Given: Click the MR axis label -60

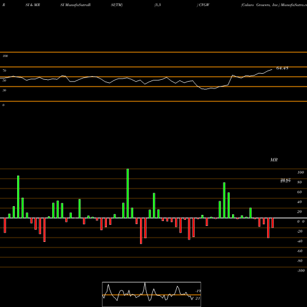Looking at the screenshot, I should point(300,251).
